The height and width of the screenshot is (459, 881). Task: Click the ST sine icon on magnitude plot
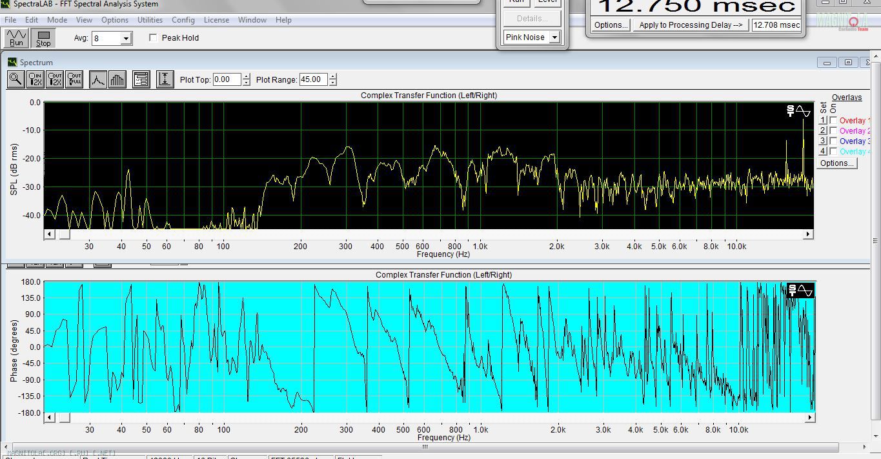pos(798,111)
